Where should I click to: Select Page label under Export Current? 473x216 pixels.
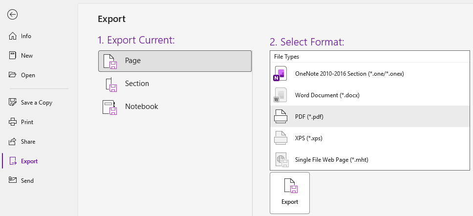pyautogui.click(x=133, y=61)
